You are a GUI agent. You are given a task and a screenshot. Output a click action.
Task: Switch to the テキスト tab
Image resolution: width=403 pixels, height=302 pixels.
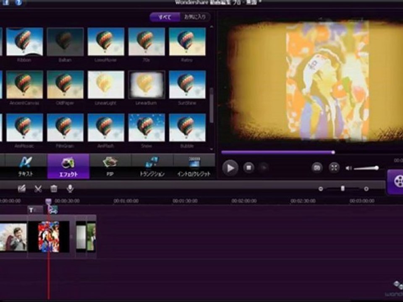tap(26, 166)
